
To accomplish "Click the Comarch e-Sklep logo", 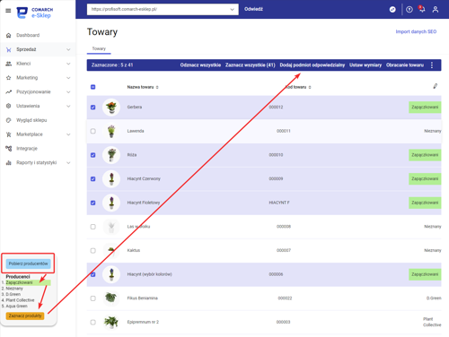I will point(35,13).
